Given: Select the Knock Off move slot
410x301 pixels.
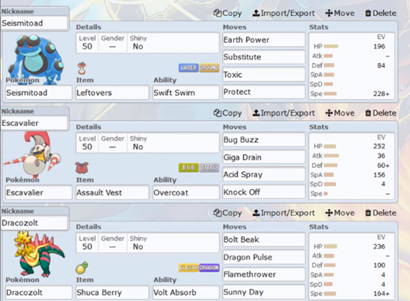Looking at the screenshot, I should tap(264, 192).
